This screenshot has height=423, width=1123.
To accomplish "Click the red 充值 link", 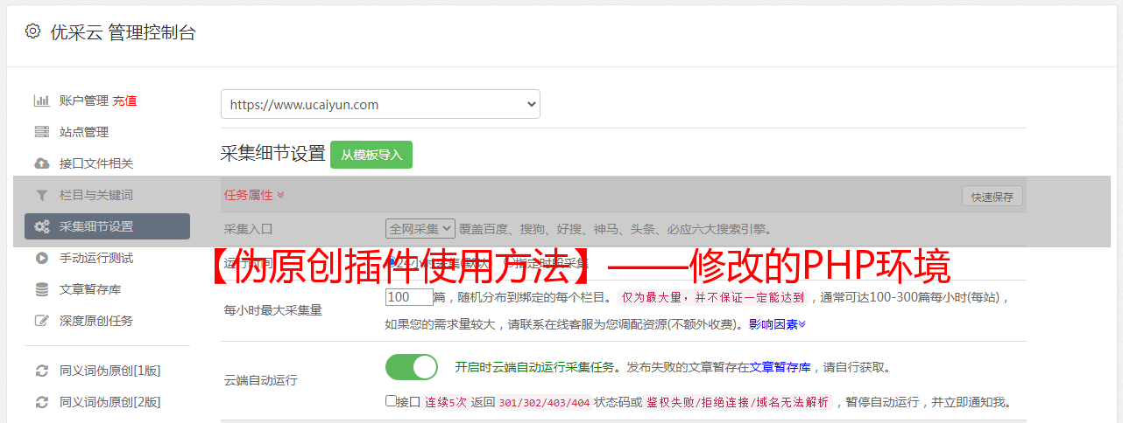I will point(124,101).
